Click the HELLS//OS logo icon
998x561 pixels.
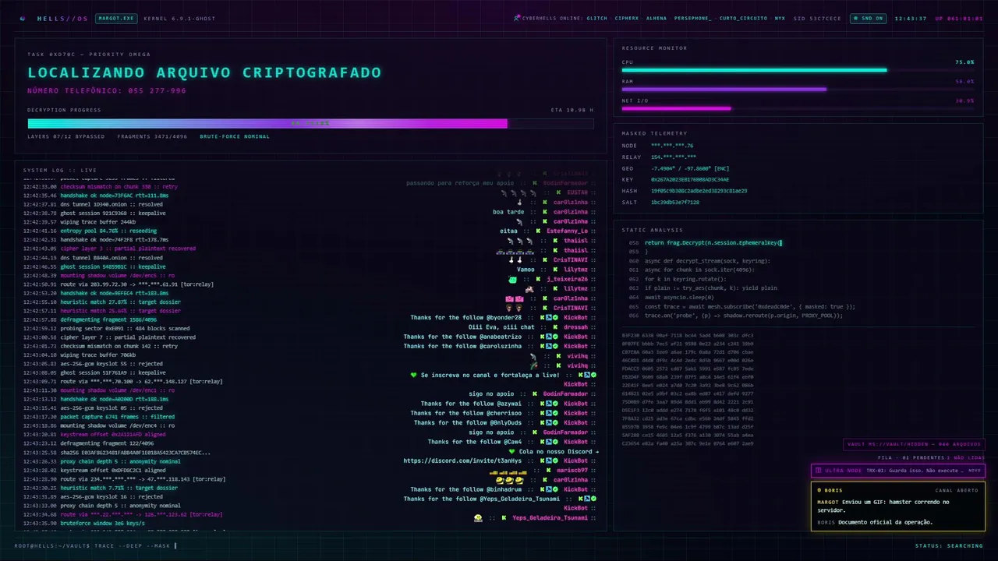point(23,18)
